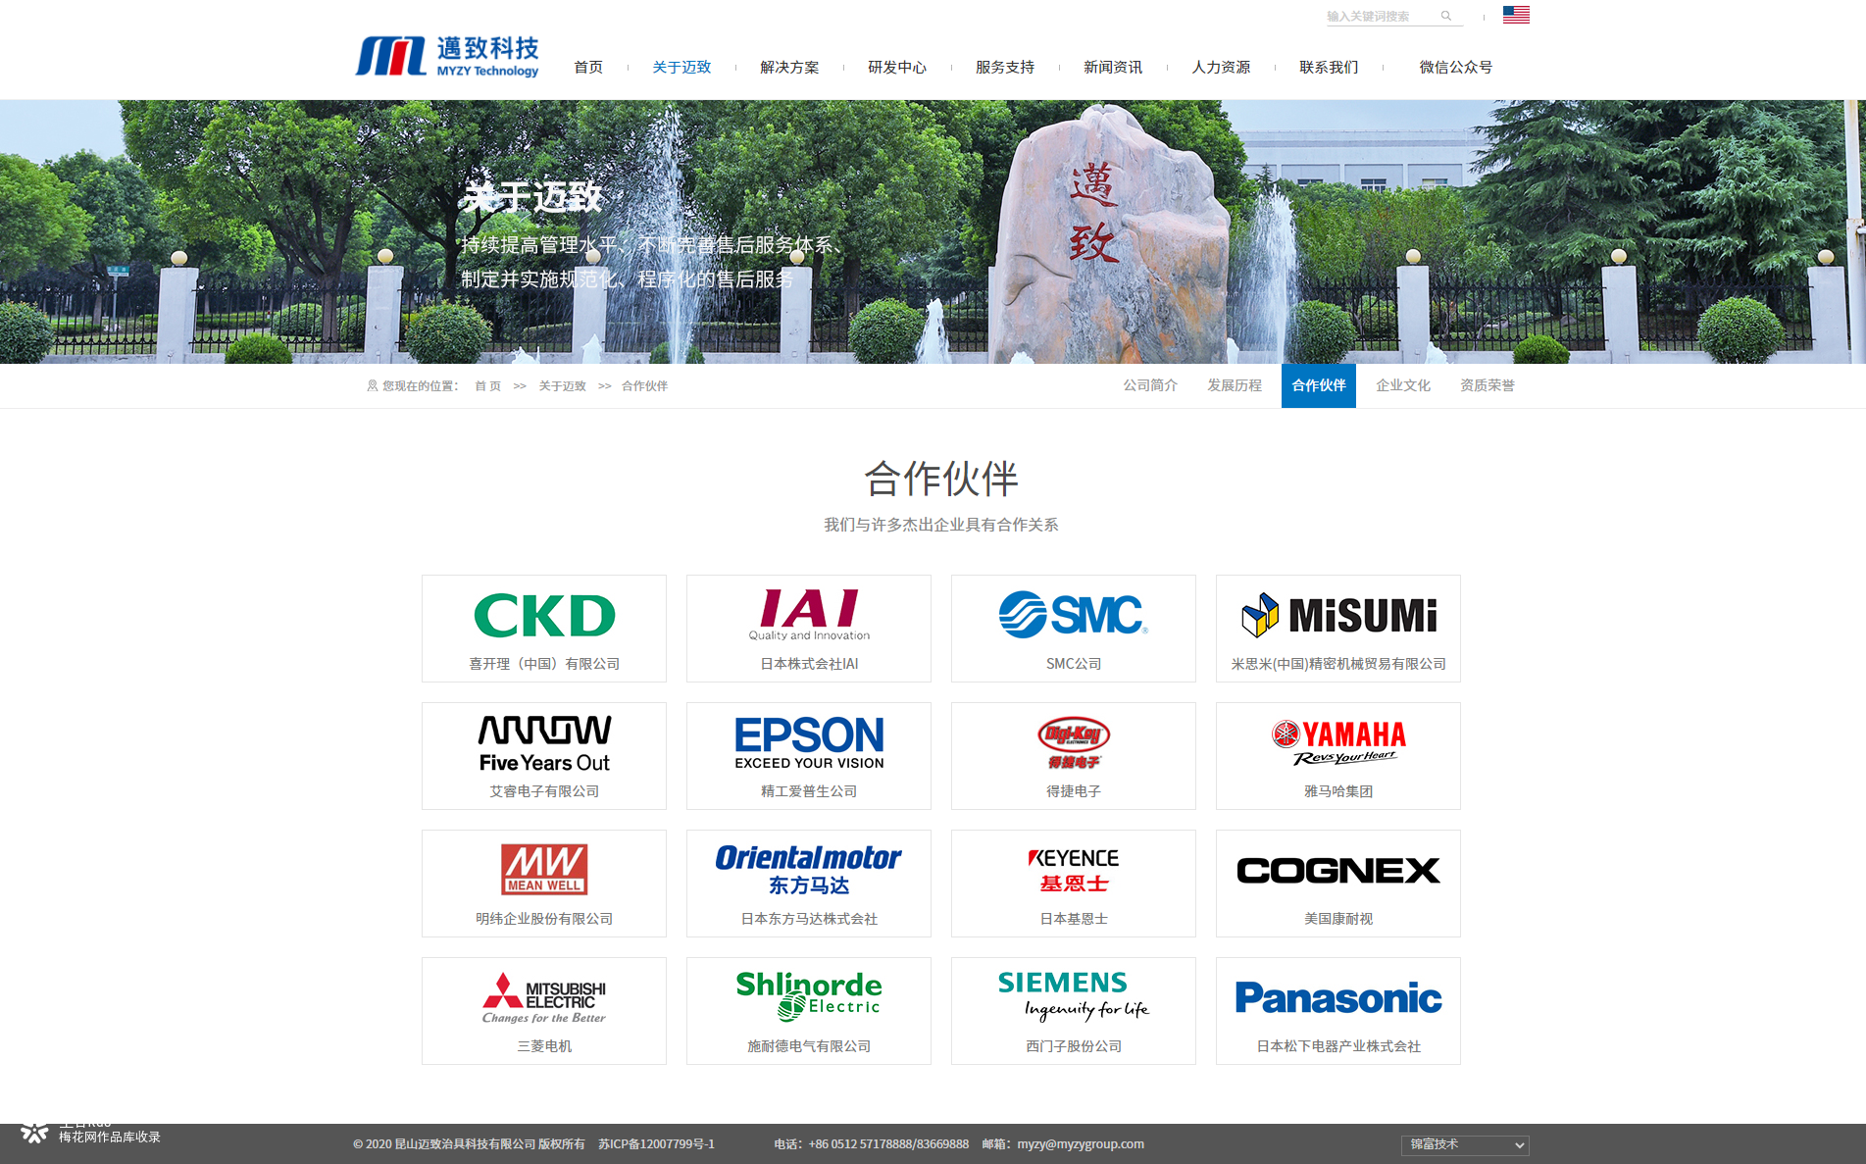
Task: Switch language via the US flag icon
Action: 1516,15
